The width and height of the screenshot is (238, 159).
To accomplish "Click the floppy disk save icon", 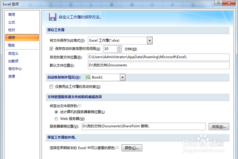I will coord(52,17).
